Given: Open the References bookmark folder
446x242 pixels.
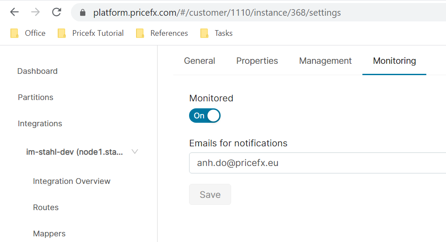Looking at the screenshot, I should tap(162, 33).
